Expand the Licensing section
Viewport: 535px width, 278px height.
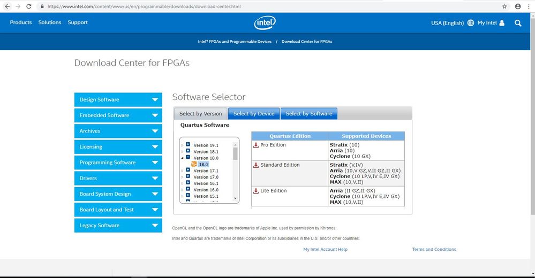(118, 147)
